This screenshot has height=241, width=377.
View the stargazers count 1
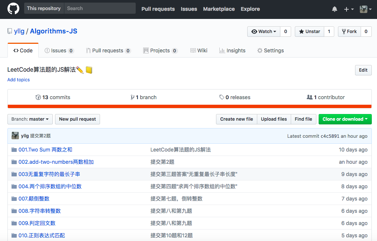[x=329, y=32]
